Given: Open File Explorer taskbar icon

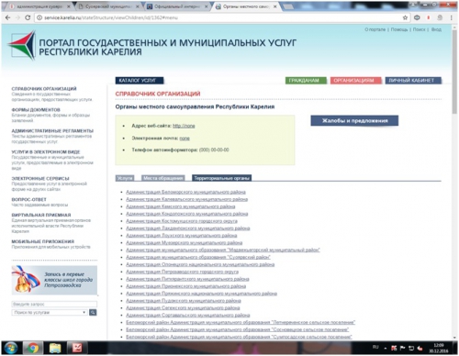Looking at the screenshot, I should point(55,348).
